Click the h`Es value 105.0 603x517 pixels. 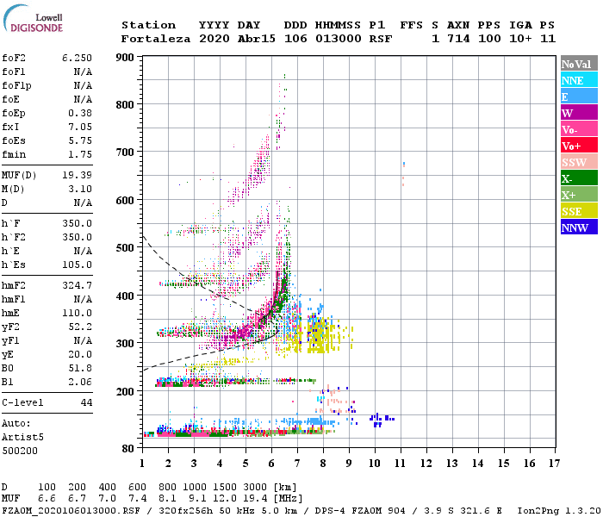[x=77, y=265]
